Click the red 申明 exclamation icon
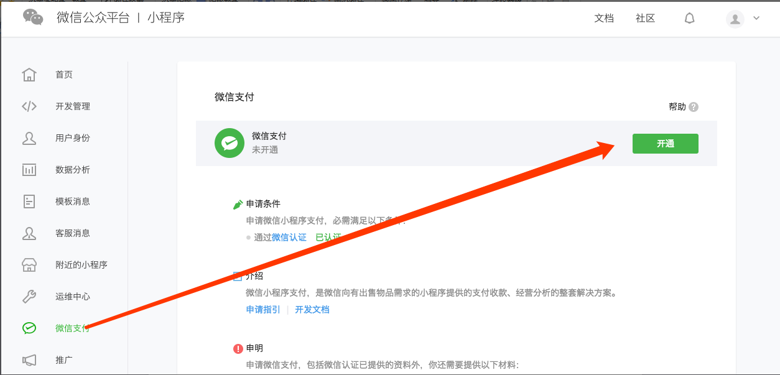This screenshot has height=375, width=780. (x=238, y=349)
